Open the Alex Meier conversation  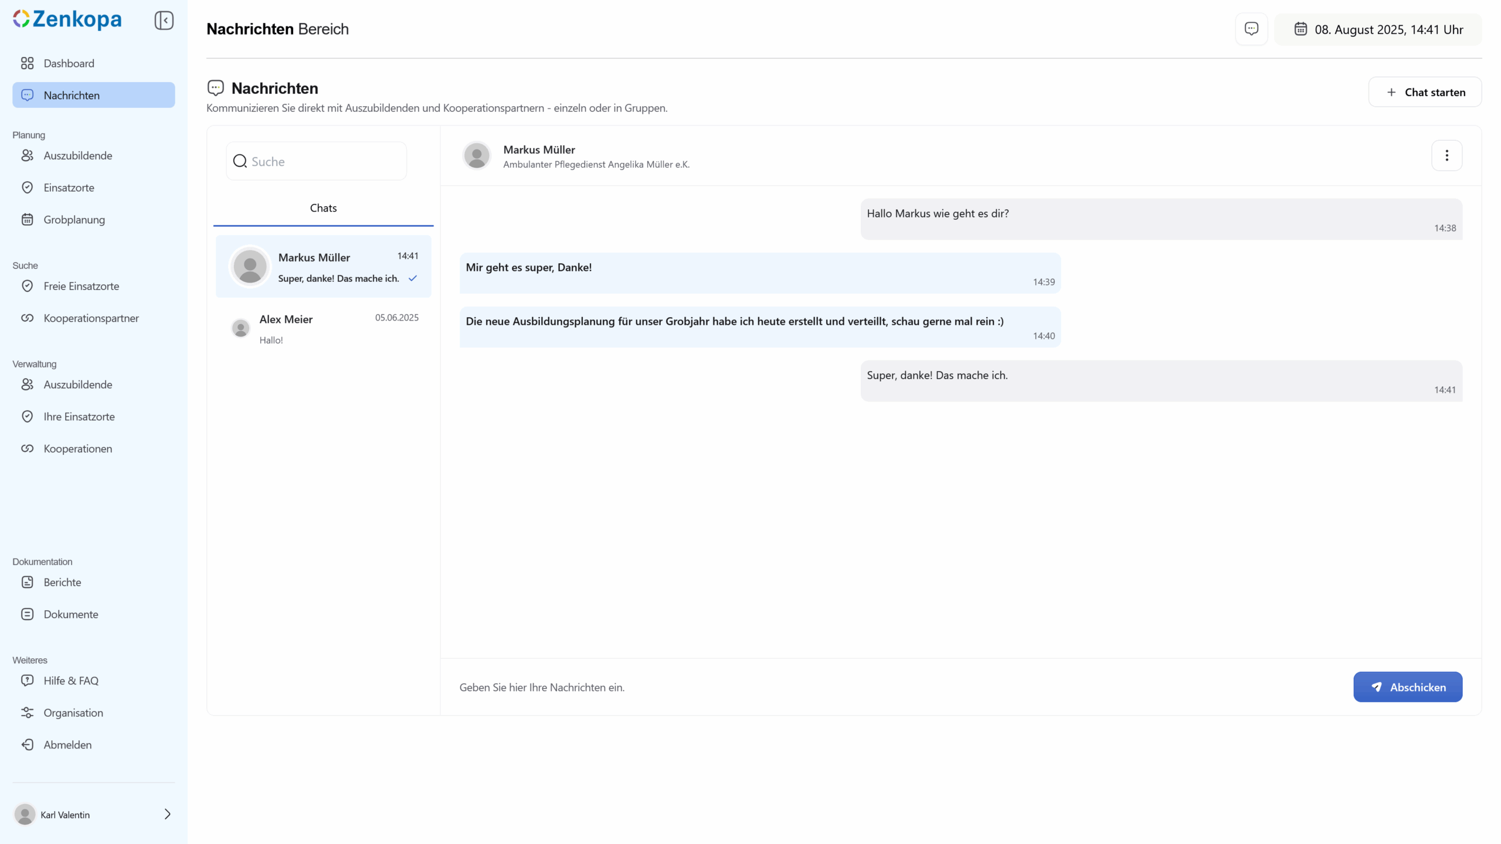(x=323, y=329)
